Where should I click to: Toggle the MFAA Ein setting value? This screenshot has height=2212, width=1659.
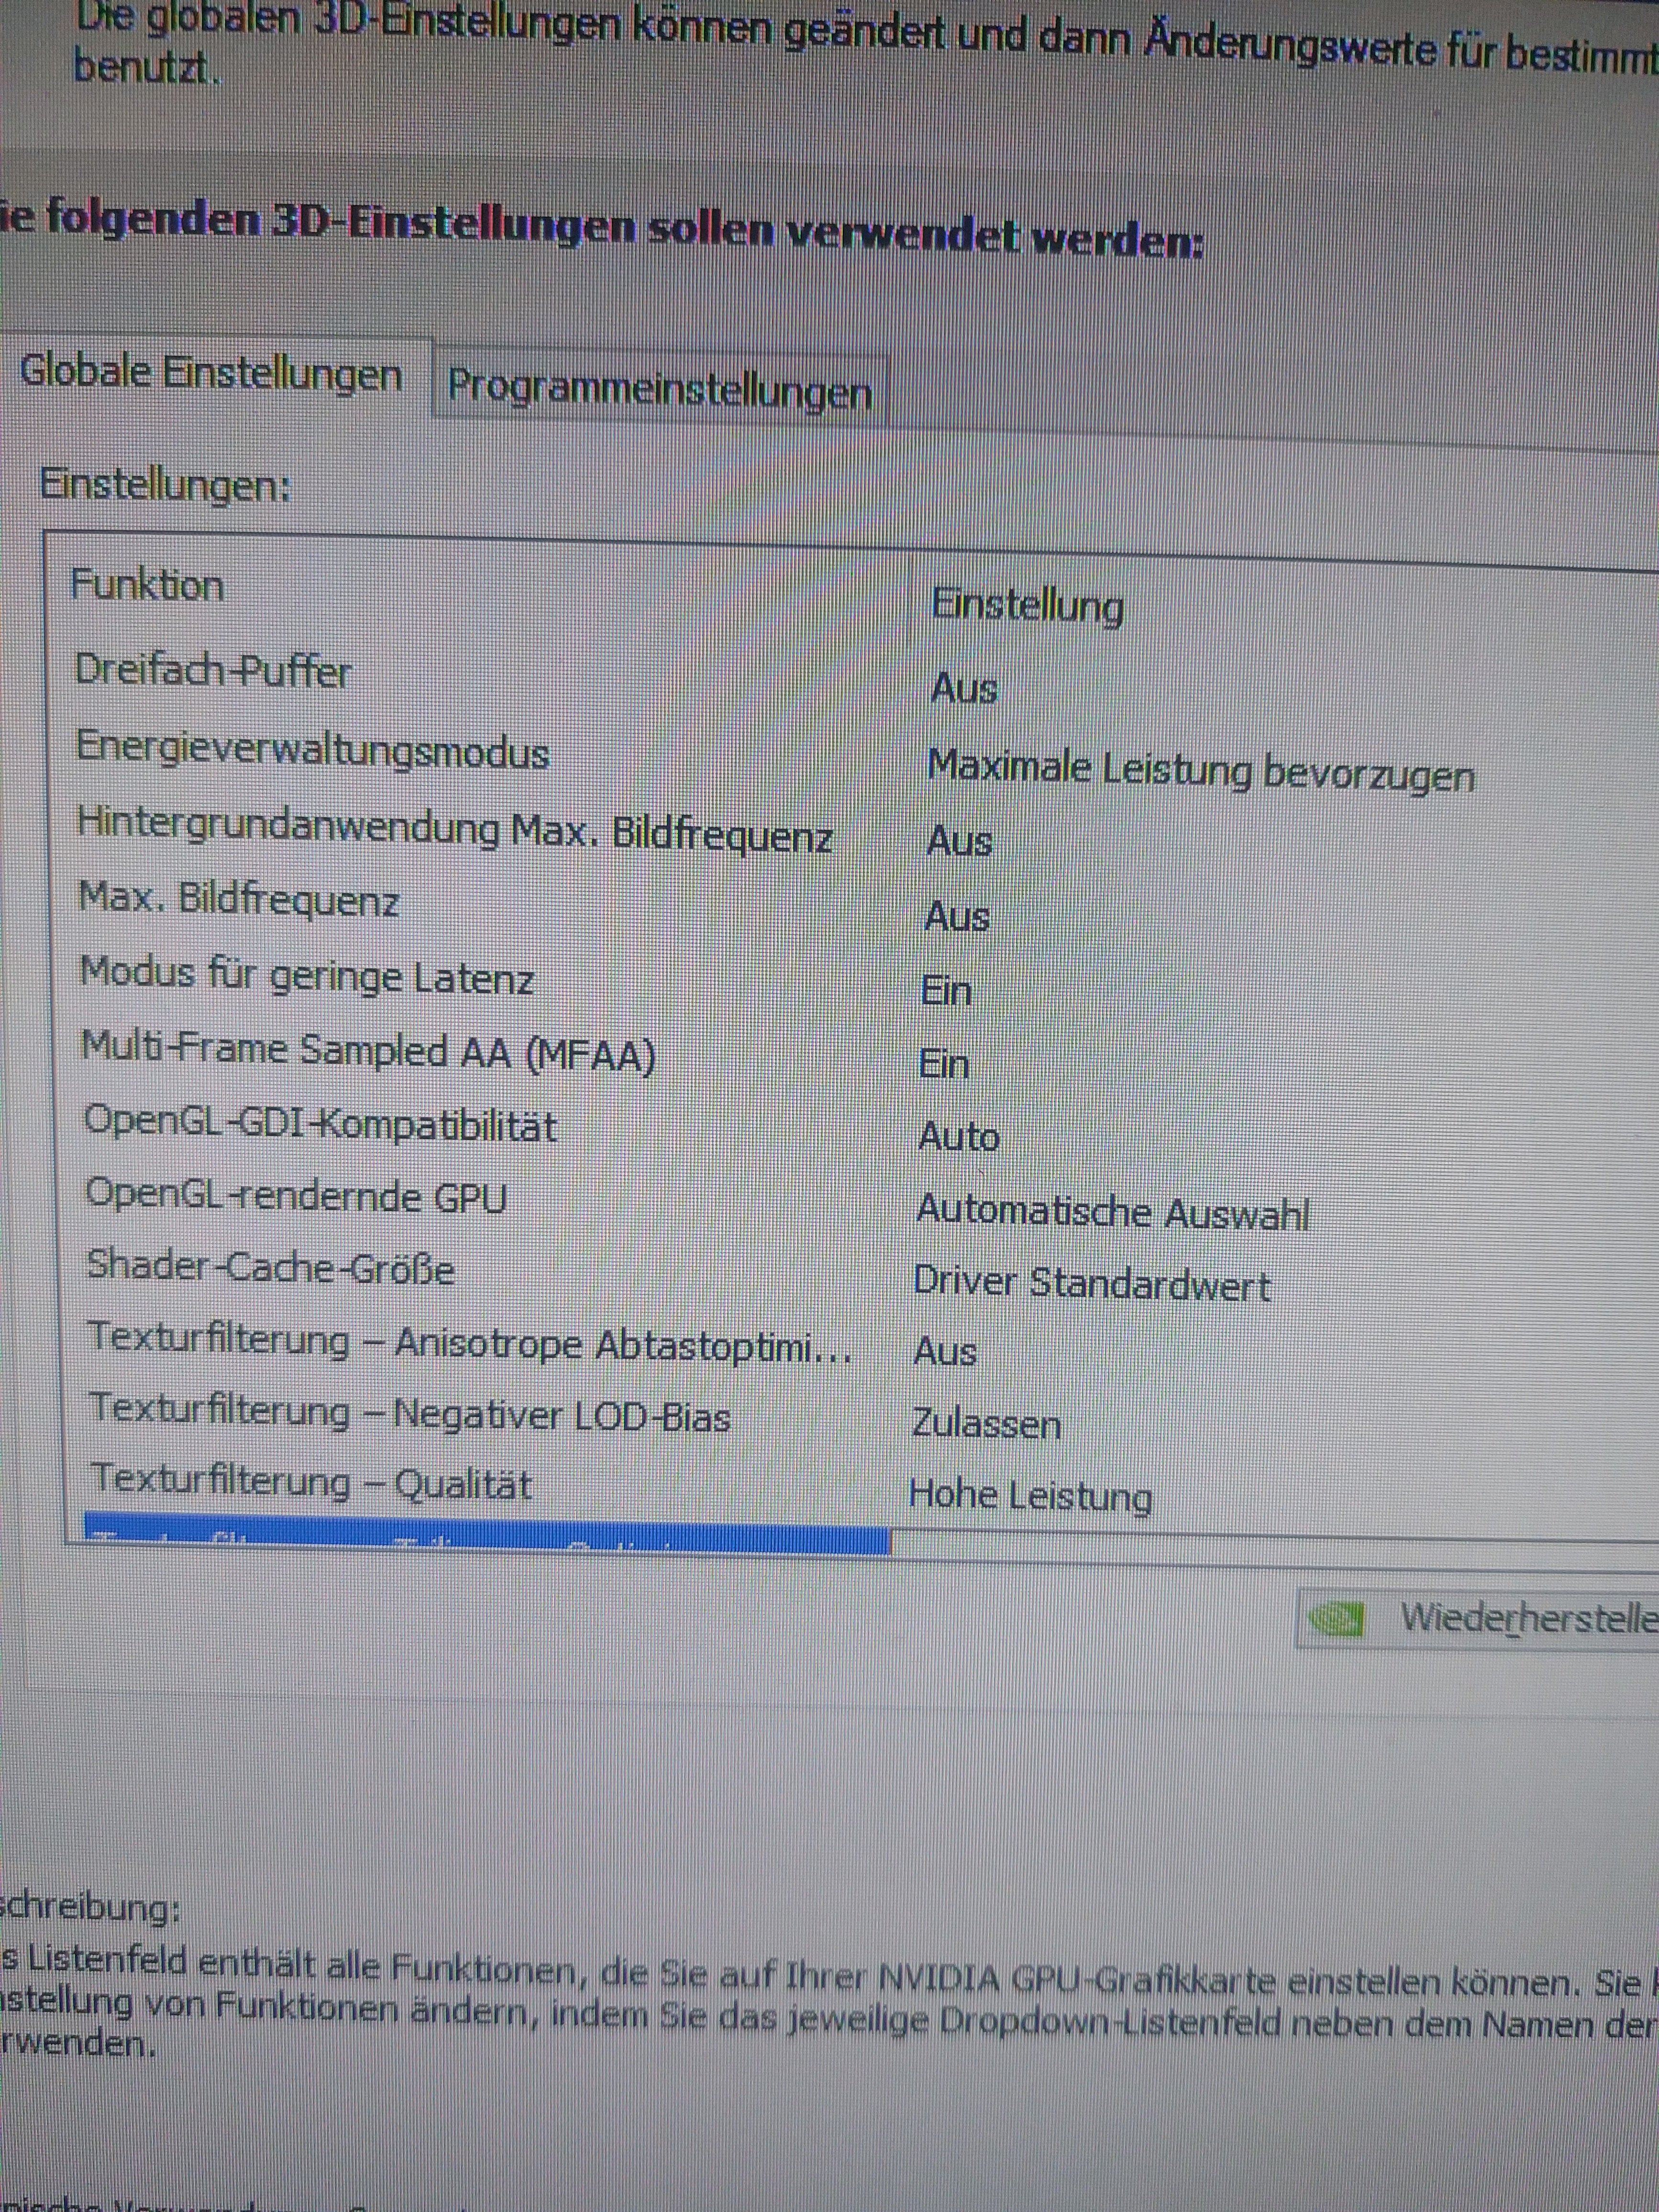click(x=944, y=1064)
